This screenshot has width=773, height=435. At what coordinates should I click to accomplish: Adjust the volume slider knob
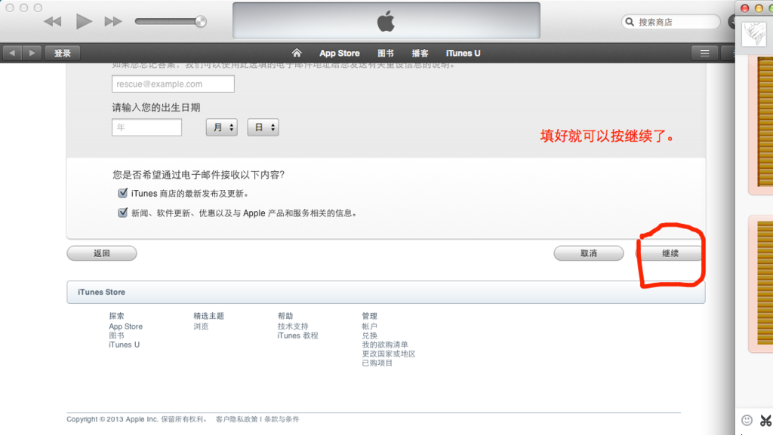click(201, 21)
